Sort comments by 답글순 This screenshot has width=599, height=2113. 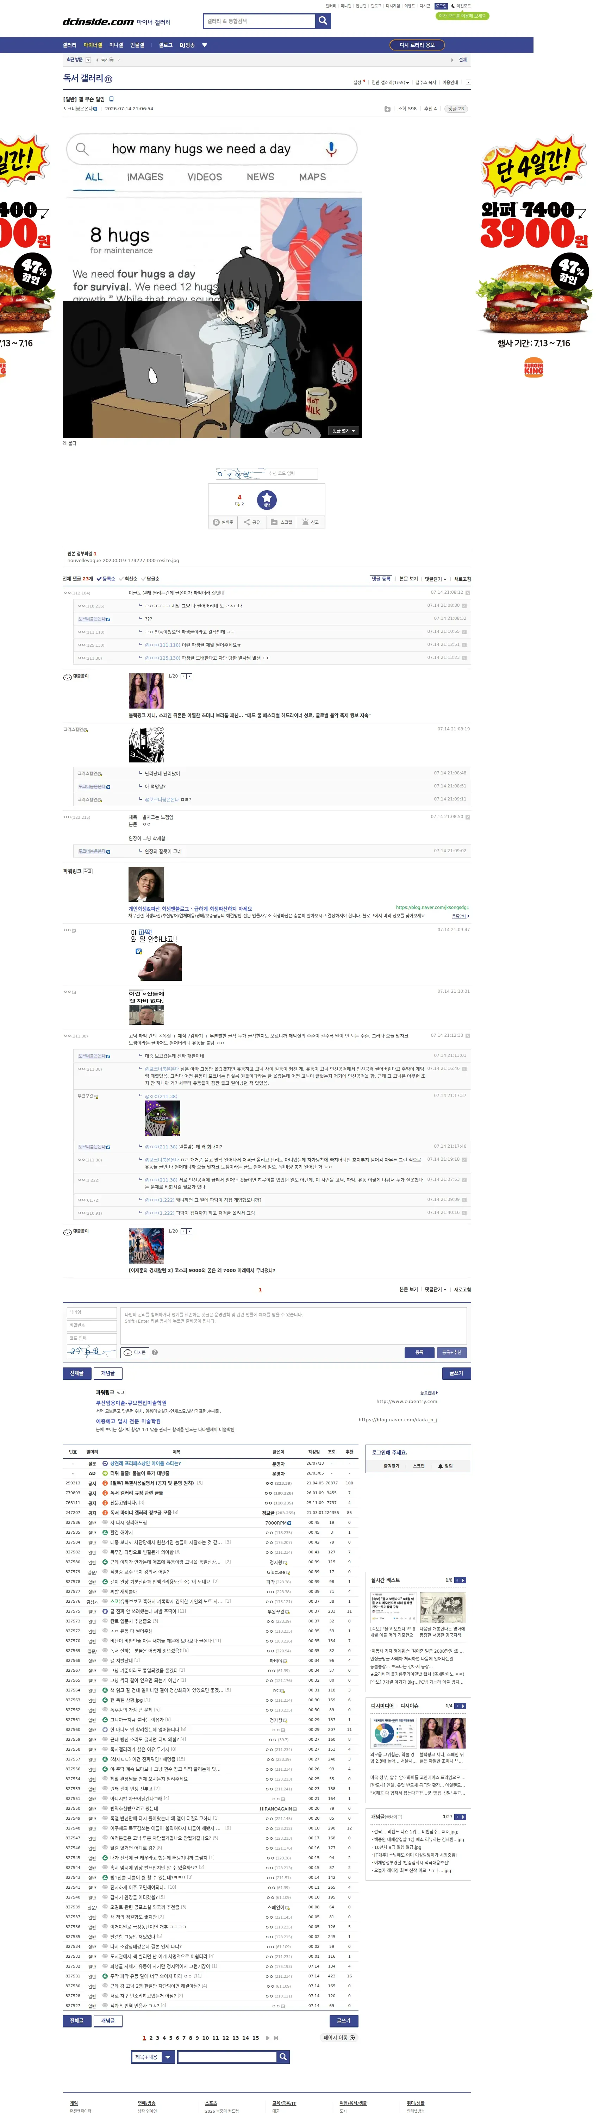click(x=150, y=579)
